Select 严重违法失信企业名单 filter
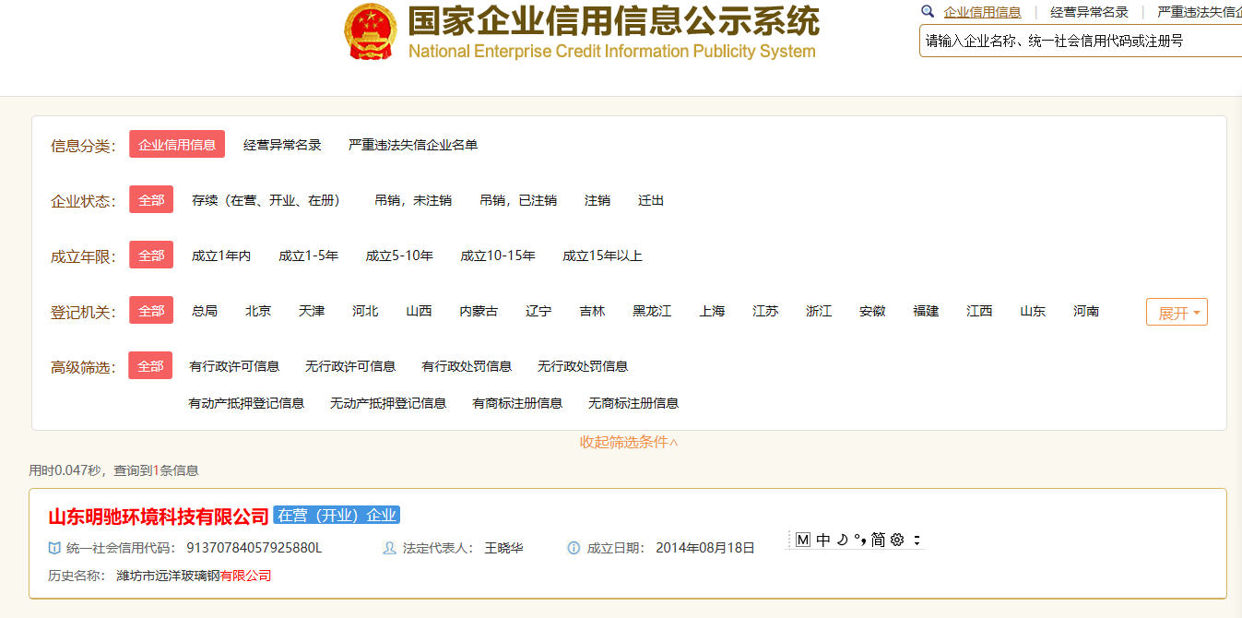 [x=413, y=145]
